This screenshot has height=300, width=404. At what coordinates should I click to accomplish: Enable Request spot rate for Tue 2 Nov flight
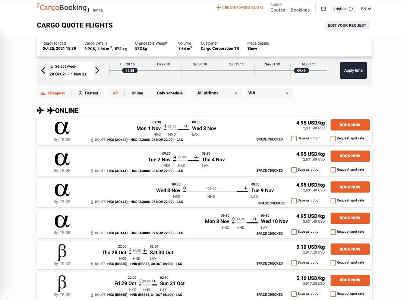pos(333,170)
